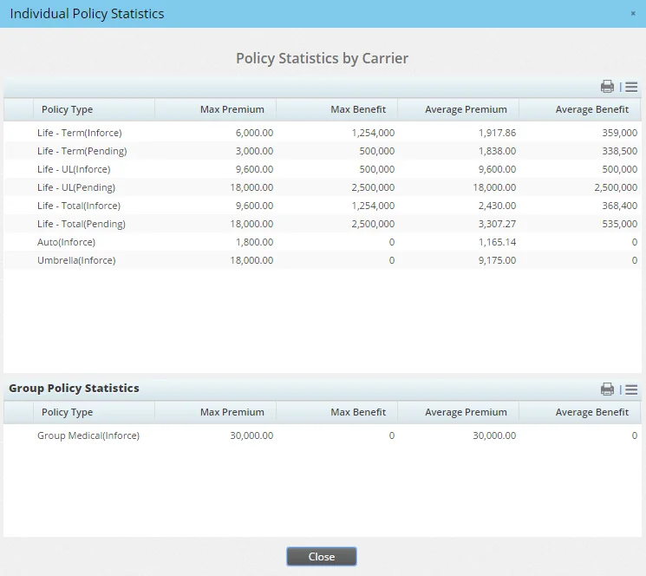Select the Life - Term(Pending) row
This screenshot has width=646, height=576.
pyautogui.click(x=323, y=151)
